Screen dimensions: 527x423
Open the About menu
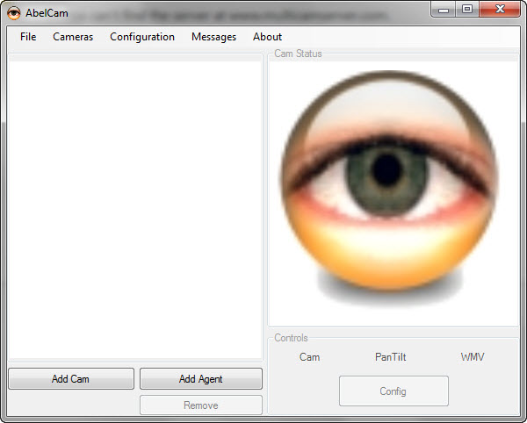(267, 37)
